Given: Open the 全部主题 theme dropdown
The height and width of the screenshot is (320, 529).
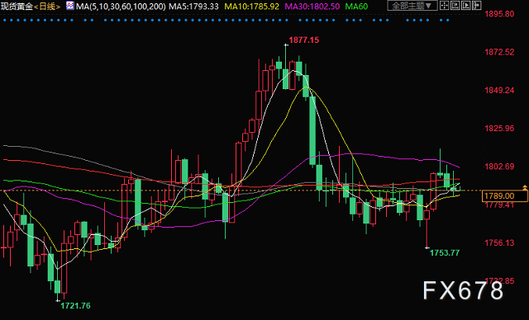Looking at the screenshot, I should point(412,6).
